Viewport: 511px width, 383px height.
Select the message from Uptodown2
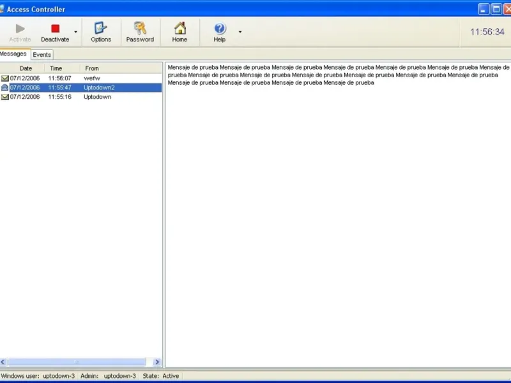[x=81, y=87]
